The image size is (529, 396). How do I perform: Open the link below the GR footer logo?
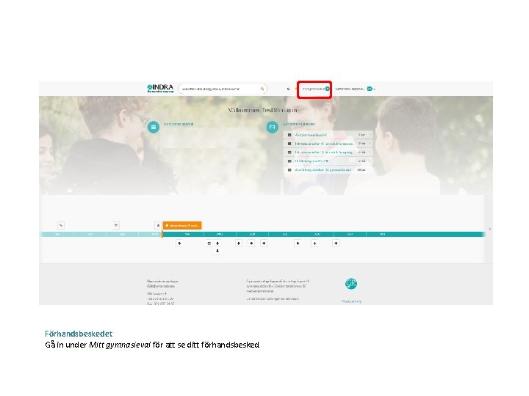pos(351,301)
